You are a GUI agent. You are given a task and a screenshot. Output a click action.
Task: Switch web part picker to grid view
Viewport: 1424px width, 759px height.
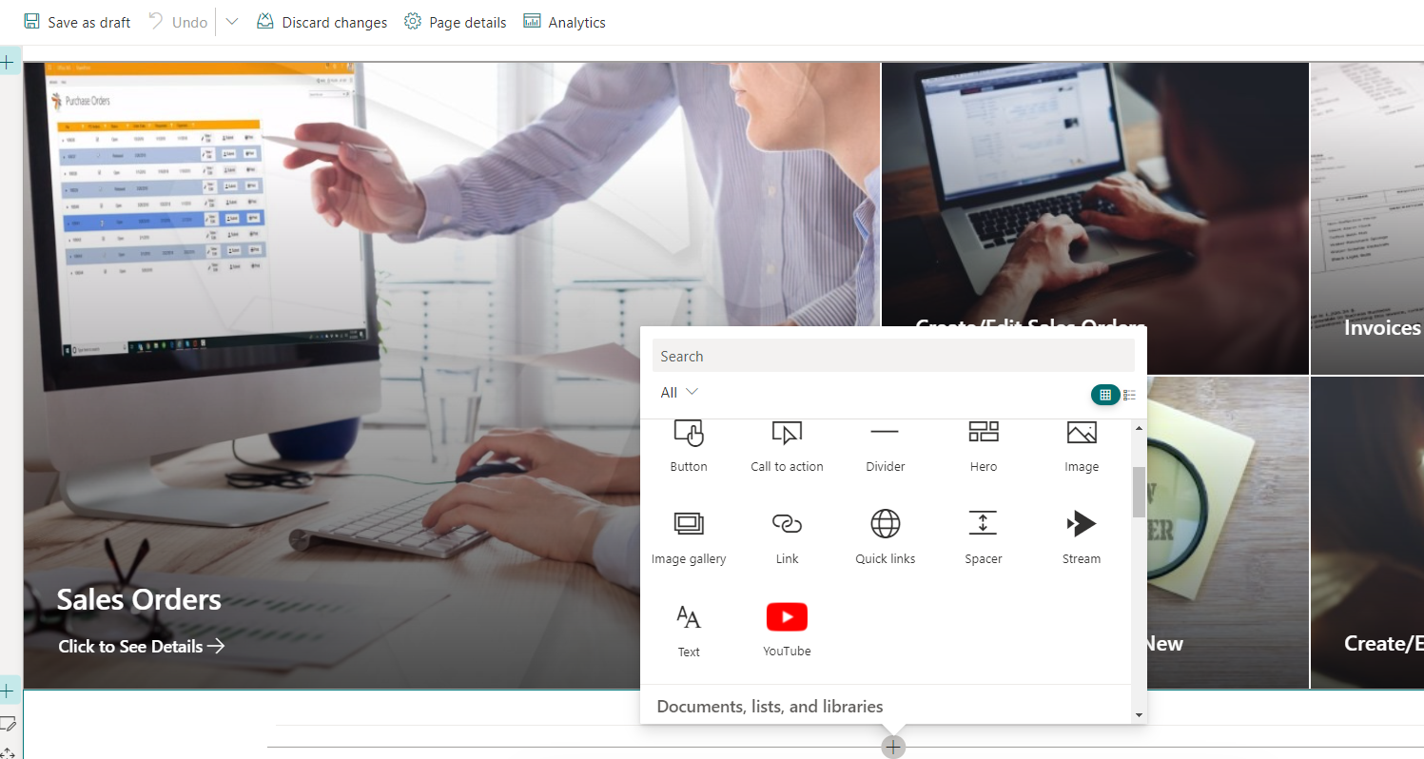click(x=1104, y=395)
